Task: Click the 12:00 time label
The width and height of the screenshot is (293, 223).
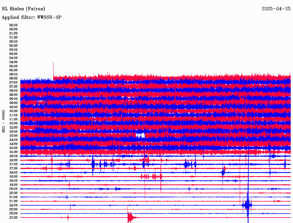Action: tap(13, 124)
